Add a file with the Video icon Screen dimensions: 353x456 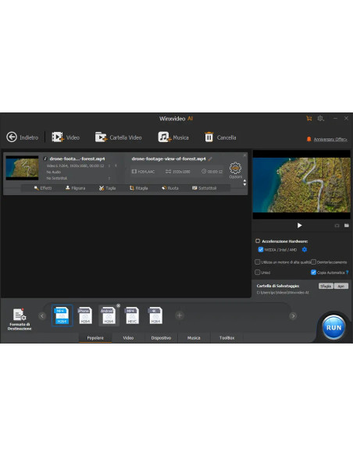(x=57, y=137)
